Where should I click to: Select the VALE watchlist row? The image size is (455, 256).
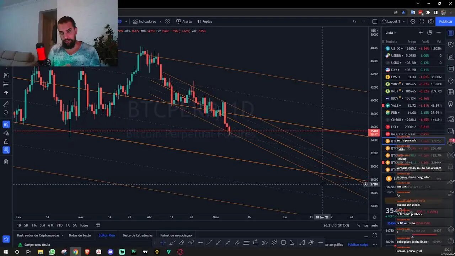coord(413,106)
